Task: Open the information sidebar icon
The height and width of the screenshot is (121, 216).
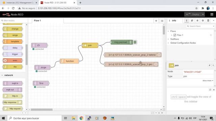Action: (x=187, y=21)
